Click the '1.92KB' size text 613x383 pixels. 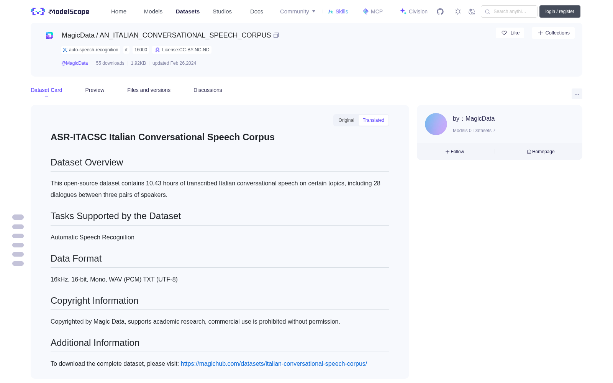click(x=138, y=63)
